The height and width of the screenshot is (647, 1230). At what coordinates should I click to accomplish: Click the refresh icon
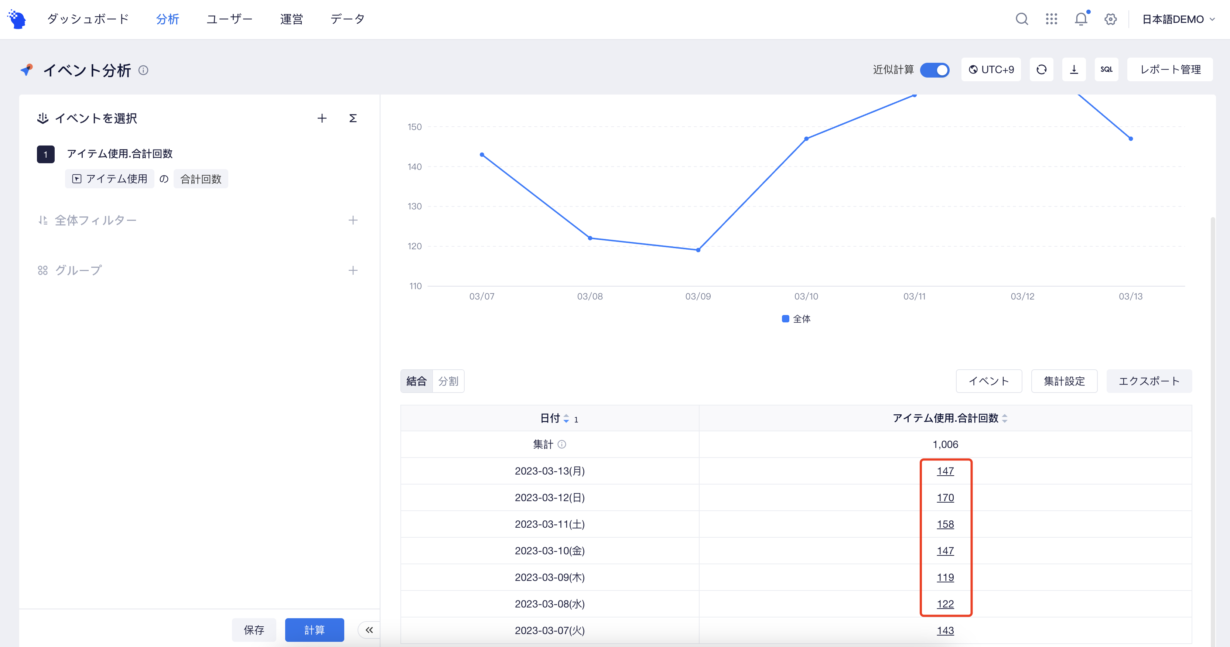coord(1042,70)
